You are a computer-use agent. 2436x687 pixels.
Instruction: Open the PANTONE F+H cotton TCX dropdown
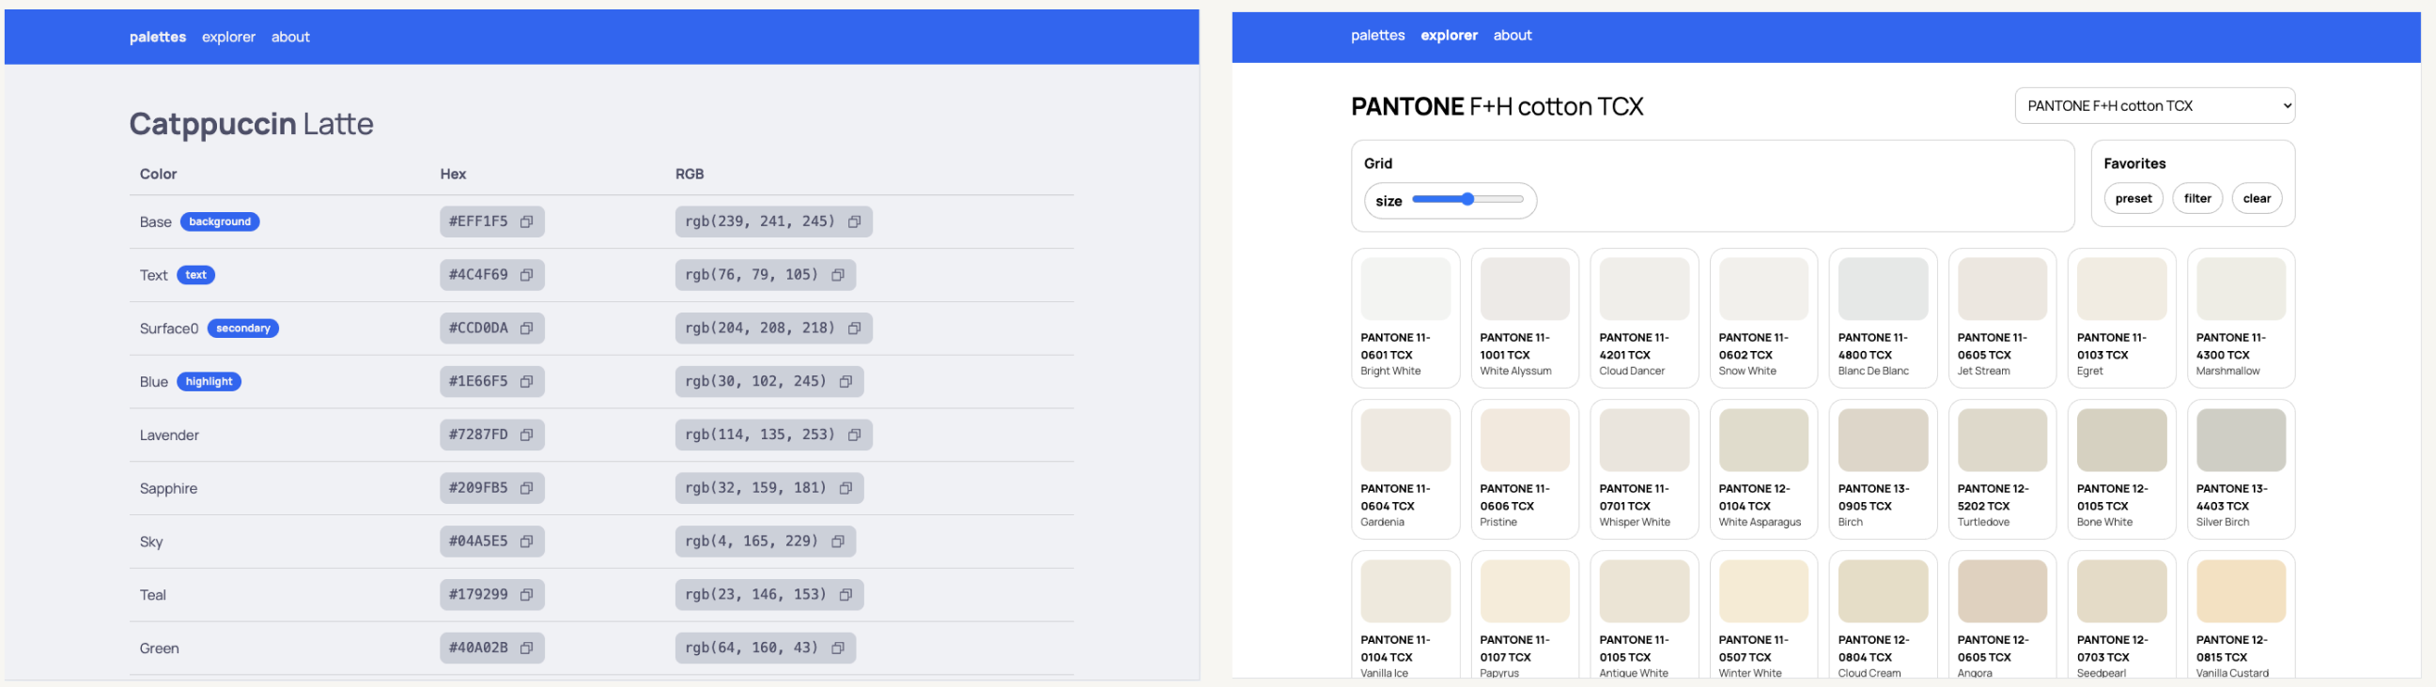(x=2153, y=106)
